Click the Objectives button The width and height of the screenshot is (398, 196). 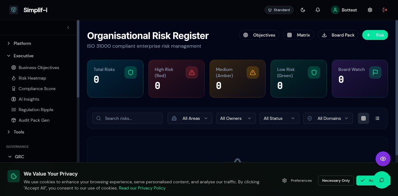pos(259,35)
